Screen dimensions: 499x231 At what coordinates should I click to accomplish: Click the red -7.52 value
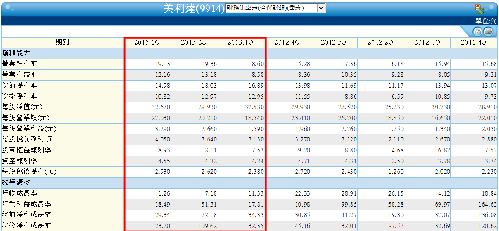point(395,226)
